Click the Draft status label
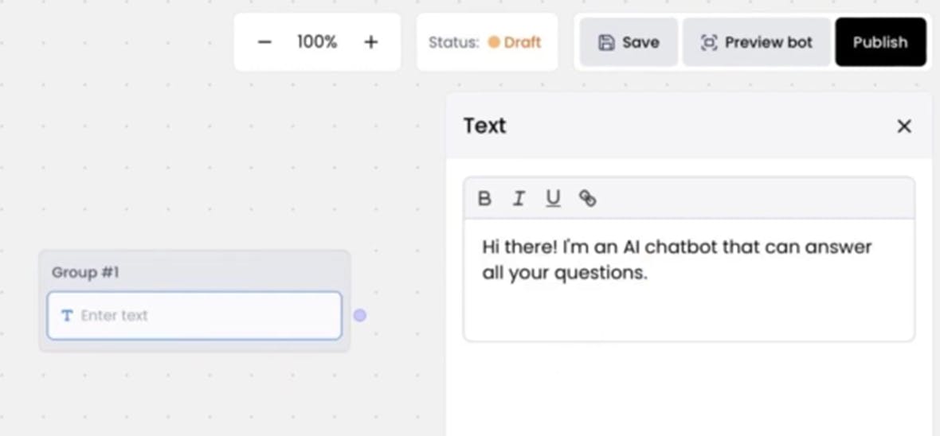940x436 pixels. point(523,42)
